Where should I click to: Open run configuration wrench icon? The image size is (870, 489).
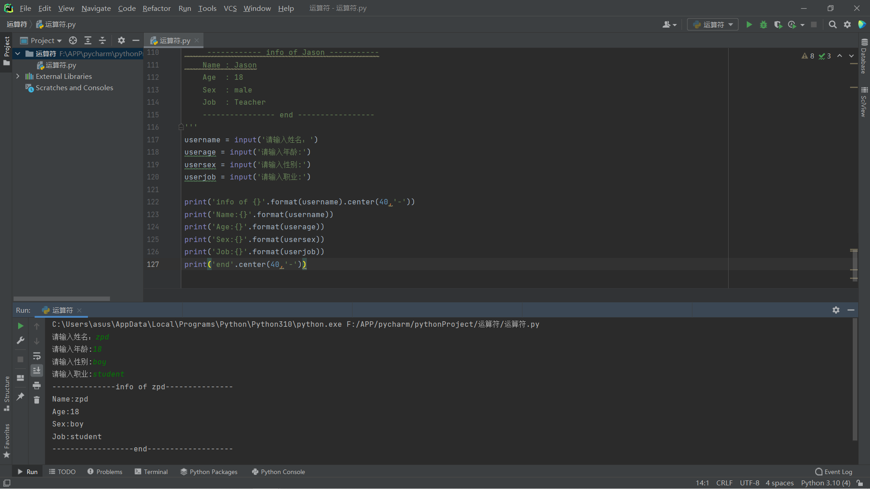pos(20,340)
